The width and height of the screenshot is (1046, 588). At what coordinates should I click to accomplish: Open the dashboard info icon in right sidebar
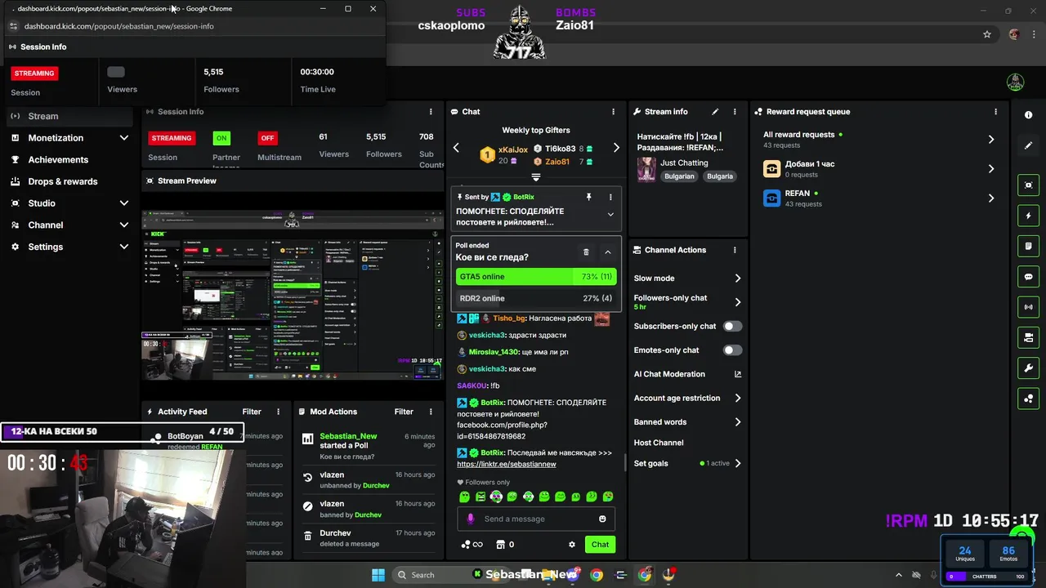[1029, 115]
